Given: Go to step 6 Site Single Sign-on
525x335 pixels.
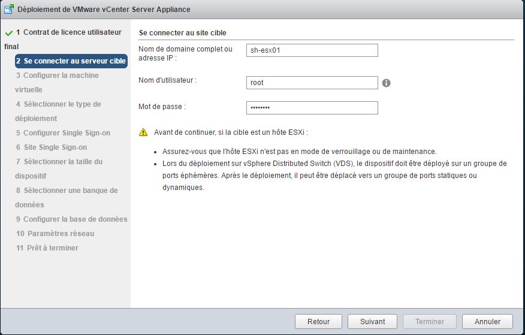Looking at the screenshot, I should coord(51,147).
